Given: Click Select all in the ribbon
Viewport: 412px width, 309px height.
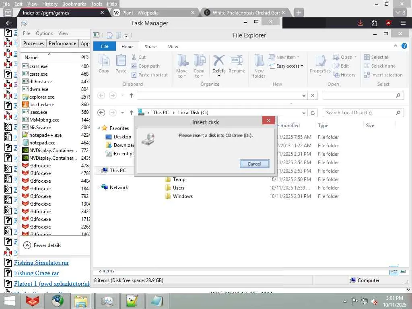Looking at the screenshot, I should tap(377, 57).
